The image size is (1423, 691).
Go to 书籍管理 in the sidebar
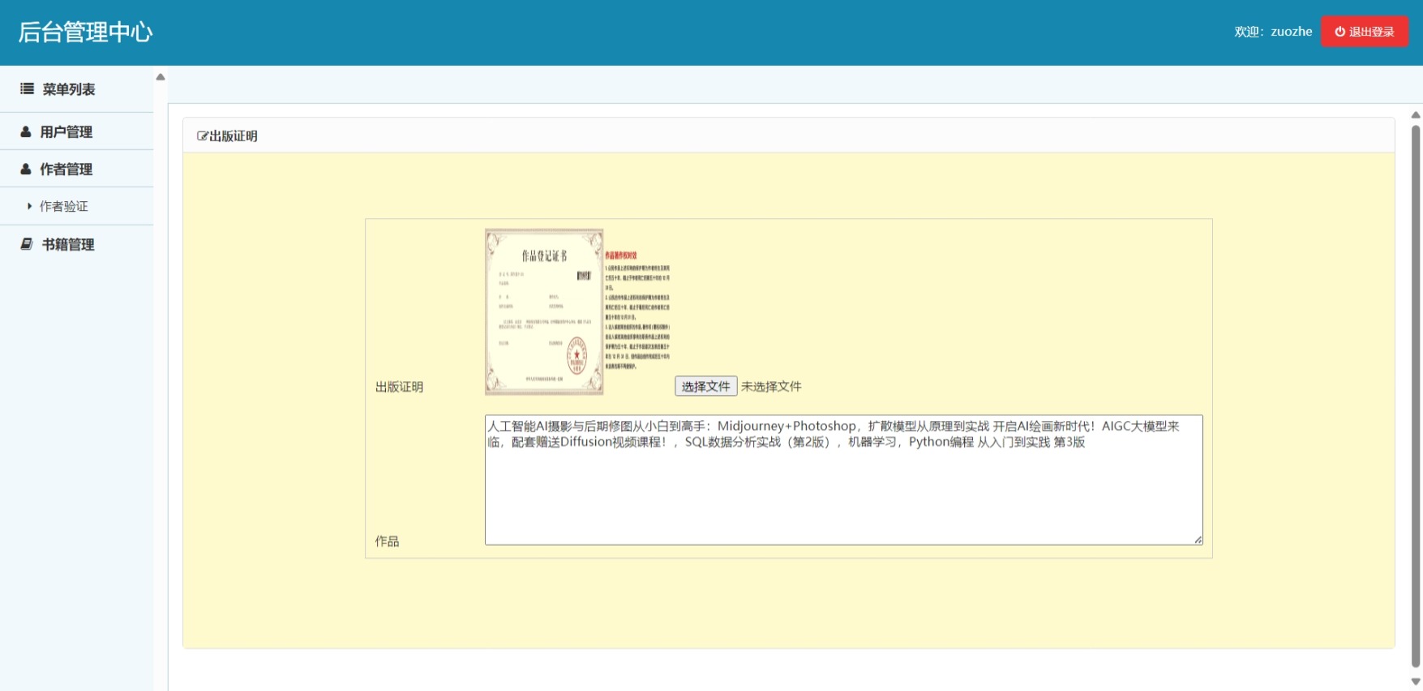coord(68,244)
